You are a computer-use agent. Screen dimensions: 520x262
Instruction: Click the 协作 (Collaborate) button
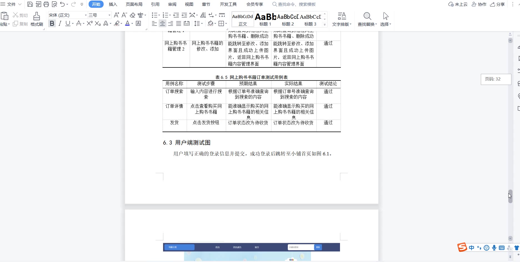(x=479, y=4)
